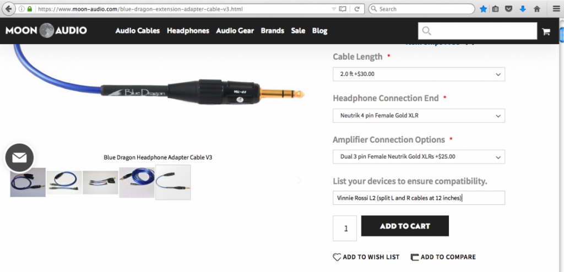Click the browser back arrow button
Image resolution: width=564 pixels, height=272 pixels.
click(x=8, y=9)
